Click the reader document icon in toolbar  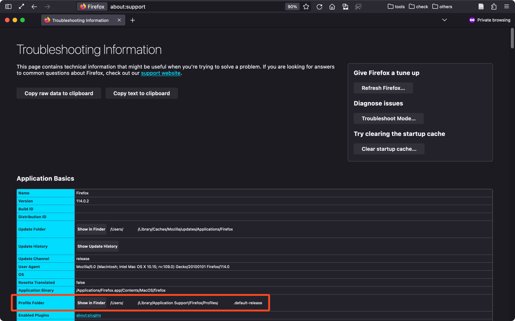(481, 6)
